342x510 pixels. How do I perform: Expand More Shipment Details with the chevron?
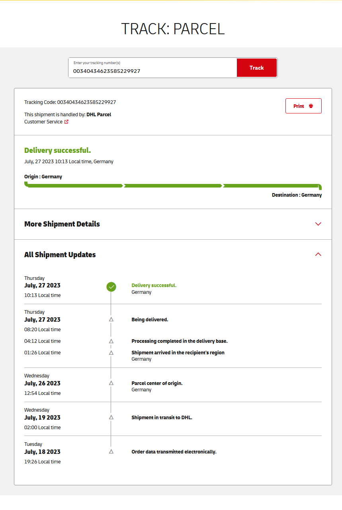click(x=318, y=224)
